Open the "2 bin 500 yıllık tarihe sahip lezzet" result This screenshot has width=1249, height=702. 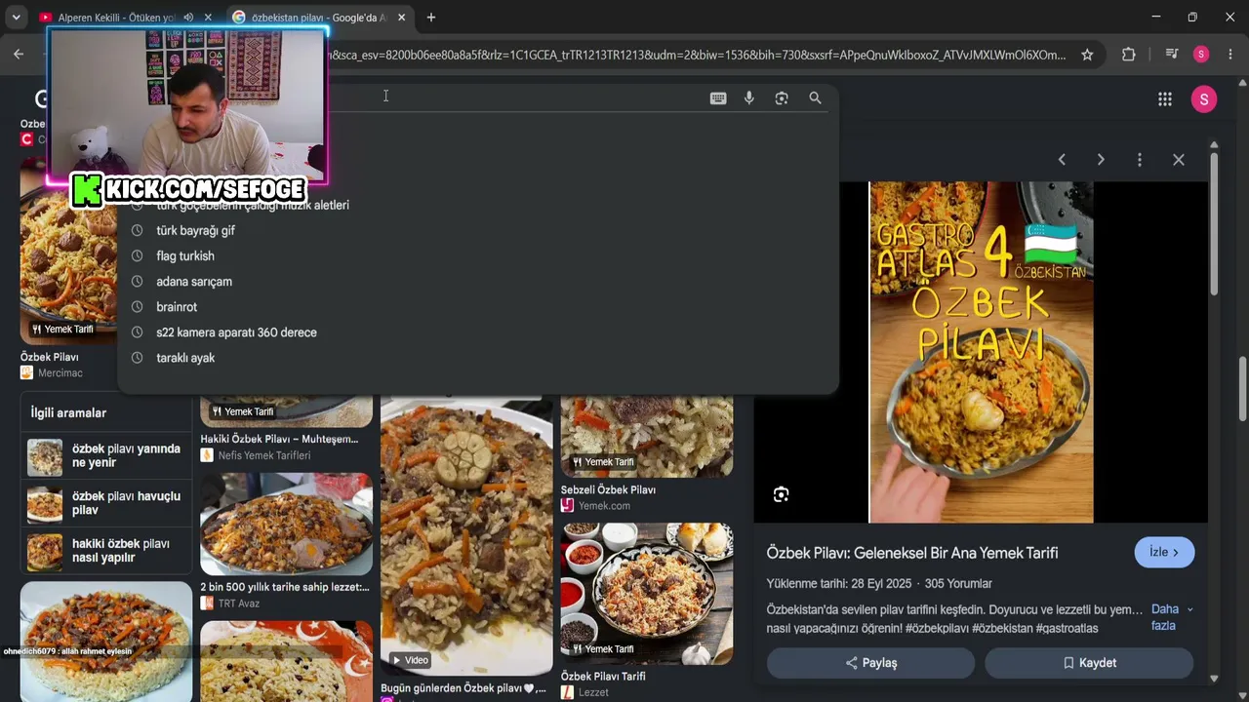tap(285, 587)
